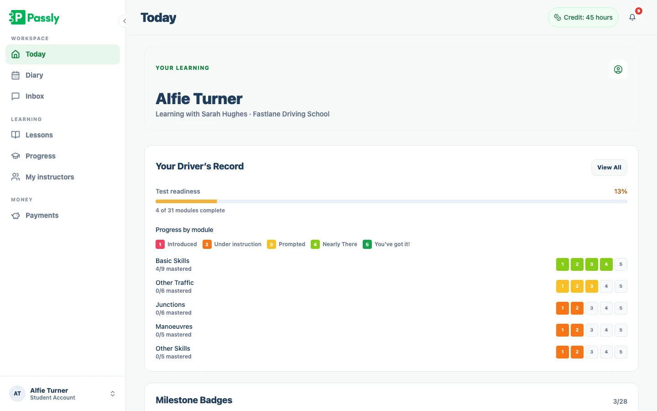Open the account switcher for Alfie Turner
Viewport: 657px width, 411px height.
click(63, 394)
